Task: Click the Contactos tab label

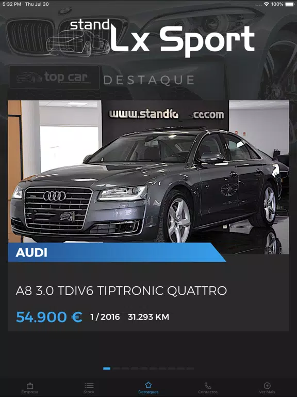Action: (x=208, y=392)
